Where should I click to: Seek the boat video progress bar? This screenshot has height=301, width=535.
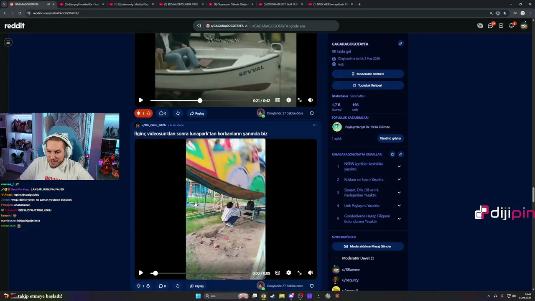200,100
